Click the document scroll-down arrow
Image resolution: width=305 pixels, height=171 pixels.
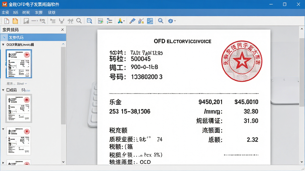(302, 162)
